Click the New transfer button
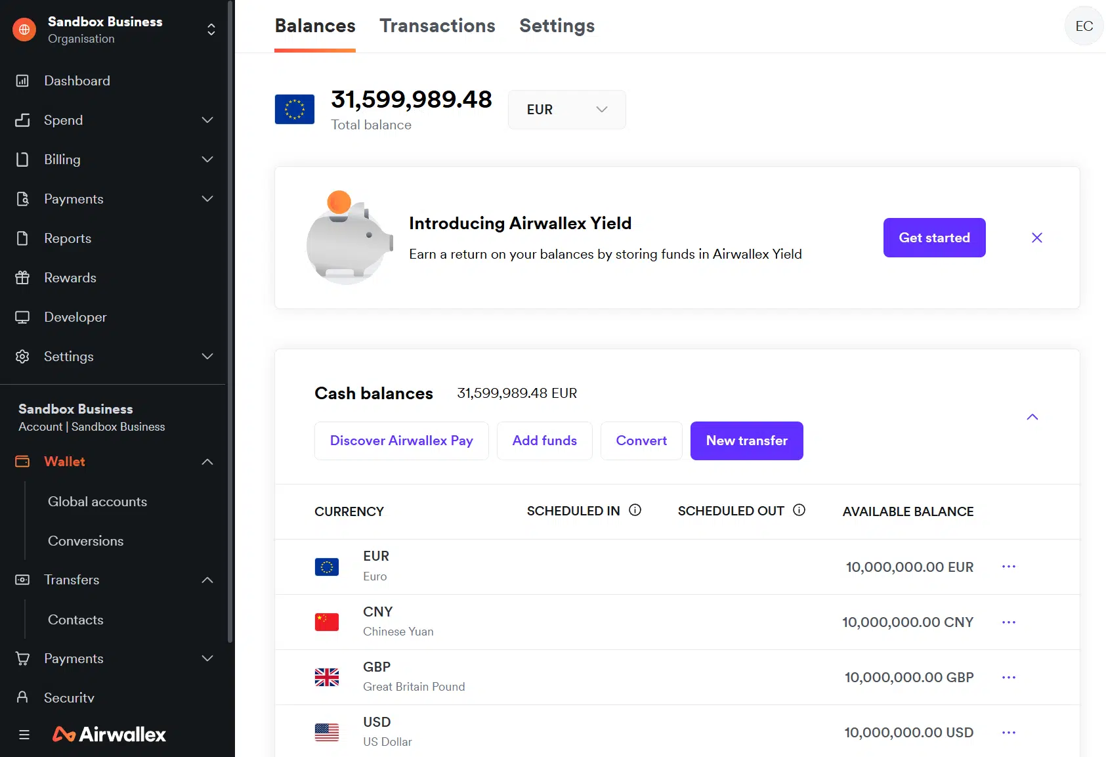1106x757 pixels. point(747,441)
